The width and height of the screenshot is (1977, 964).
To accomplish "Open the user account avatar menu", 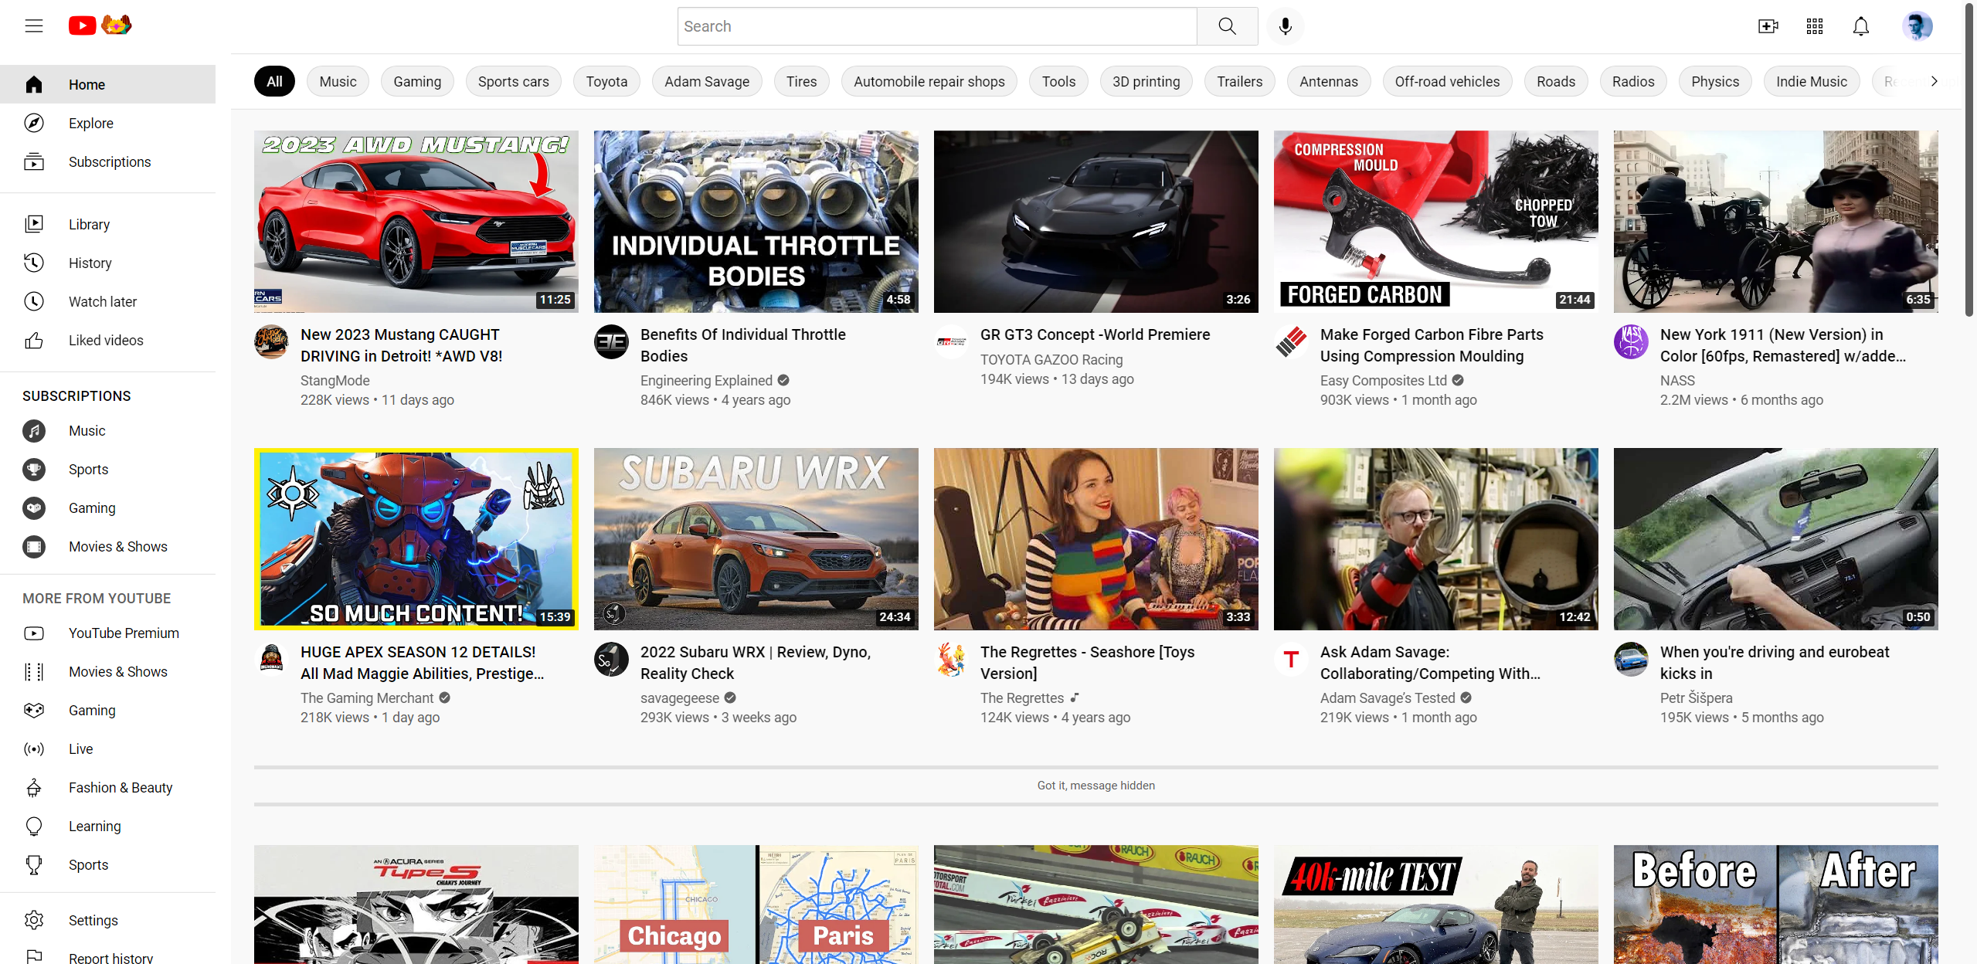I will tap(1917, 26).
